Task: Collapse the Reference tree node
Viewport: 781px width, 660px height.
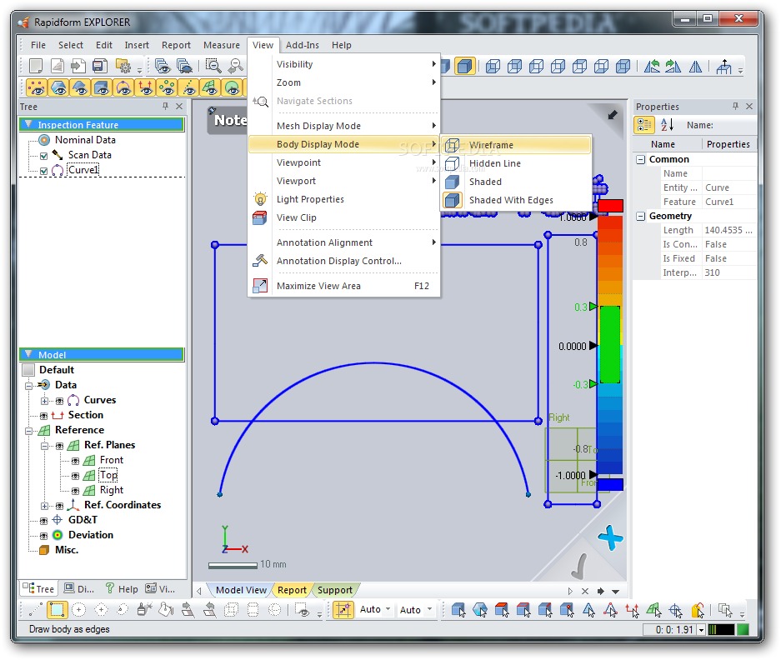Action: (29, 431)
